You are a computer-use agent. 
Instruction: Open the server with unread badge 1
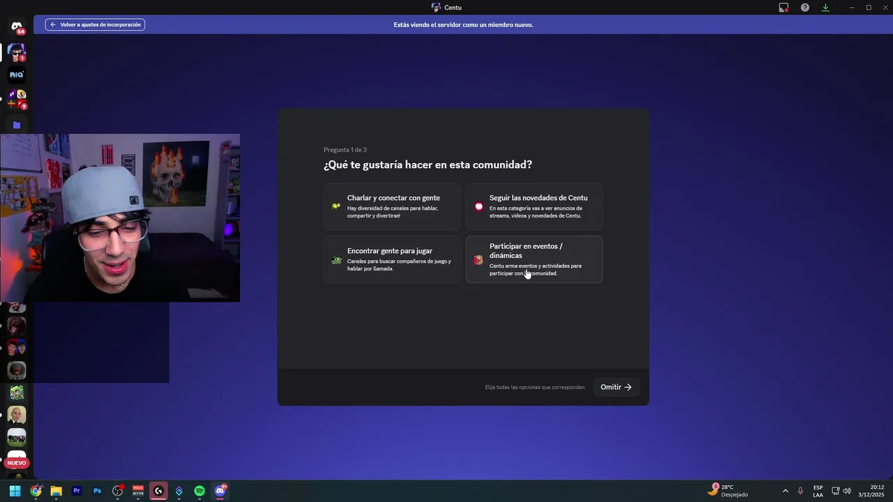coord(17,52)
